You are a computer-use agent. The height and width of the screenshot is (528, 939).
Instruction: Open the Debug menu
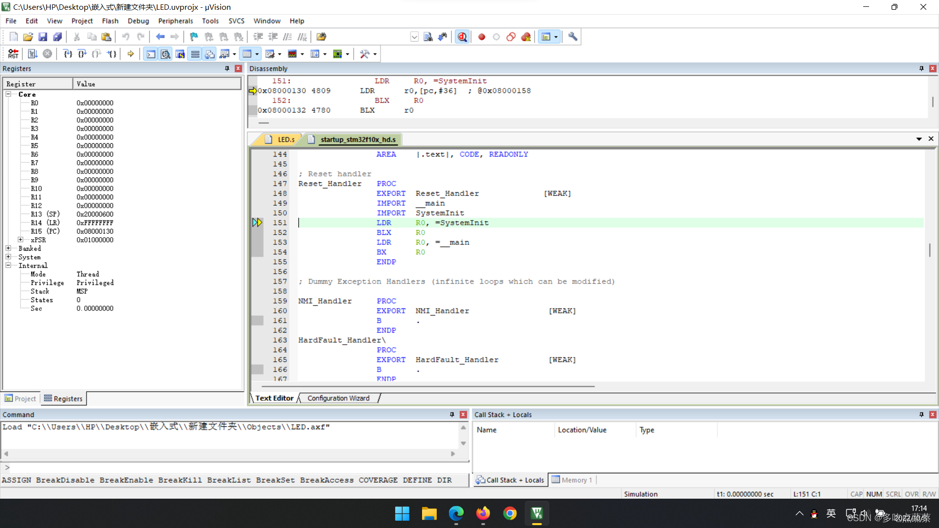(x=137, y=21)
